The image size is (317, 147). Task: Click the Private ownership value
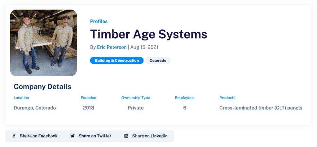(135, 108)
